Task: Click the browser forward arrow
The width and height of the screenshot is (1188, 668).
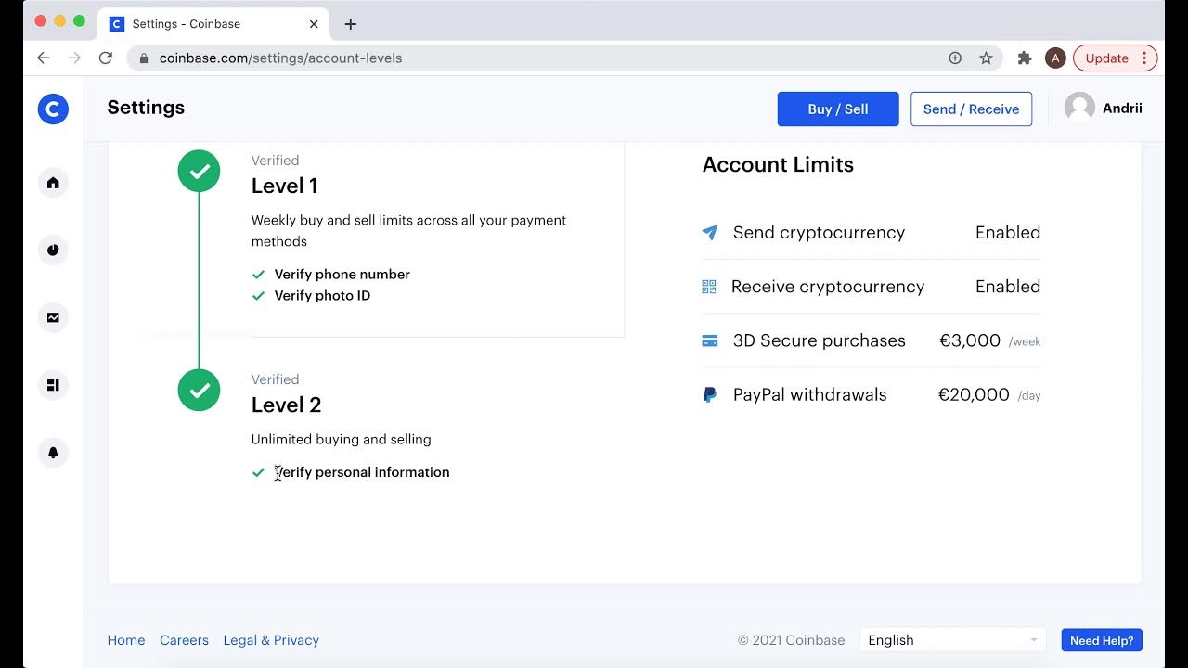Action: pos(75,58)
